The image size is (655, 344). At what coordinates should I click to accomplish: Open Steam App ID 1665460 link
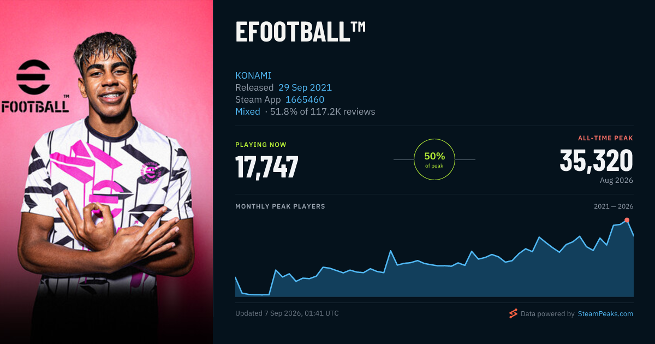305,99
